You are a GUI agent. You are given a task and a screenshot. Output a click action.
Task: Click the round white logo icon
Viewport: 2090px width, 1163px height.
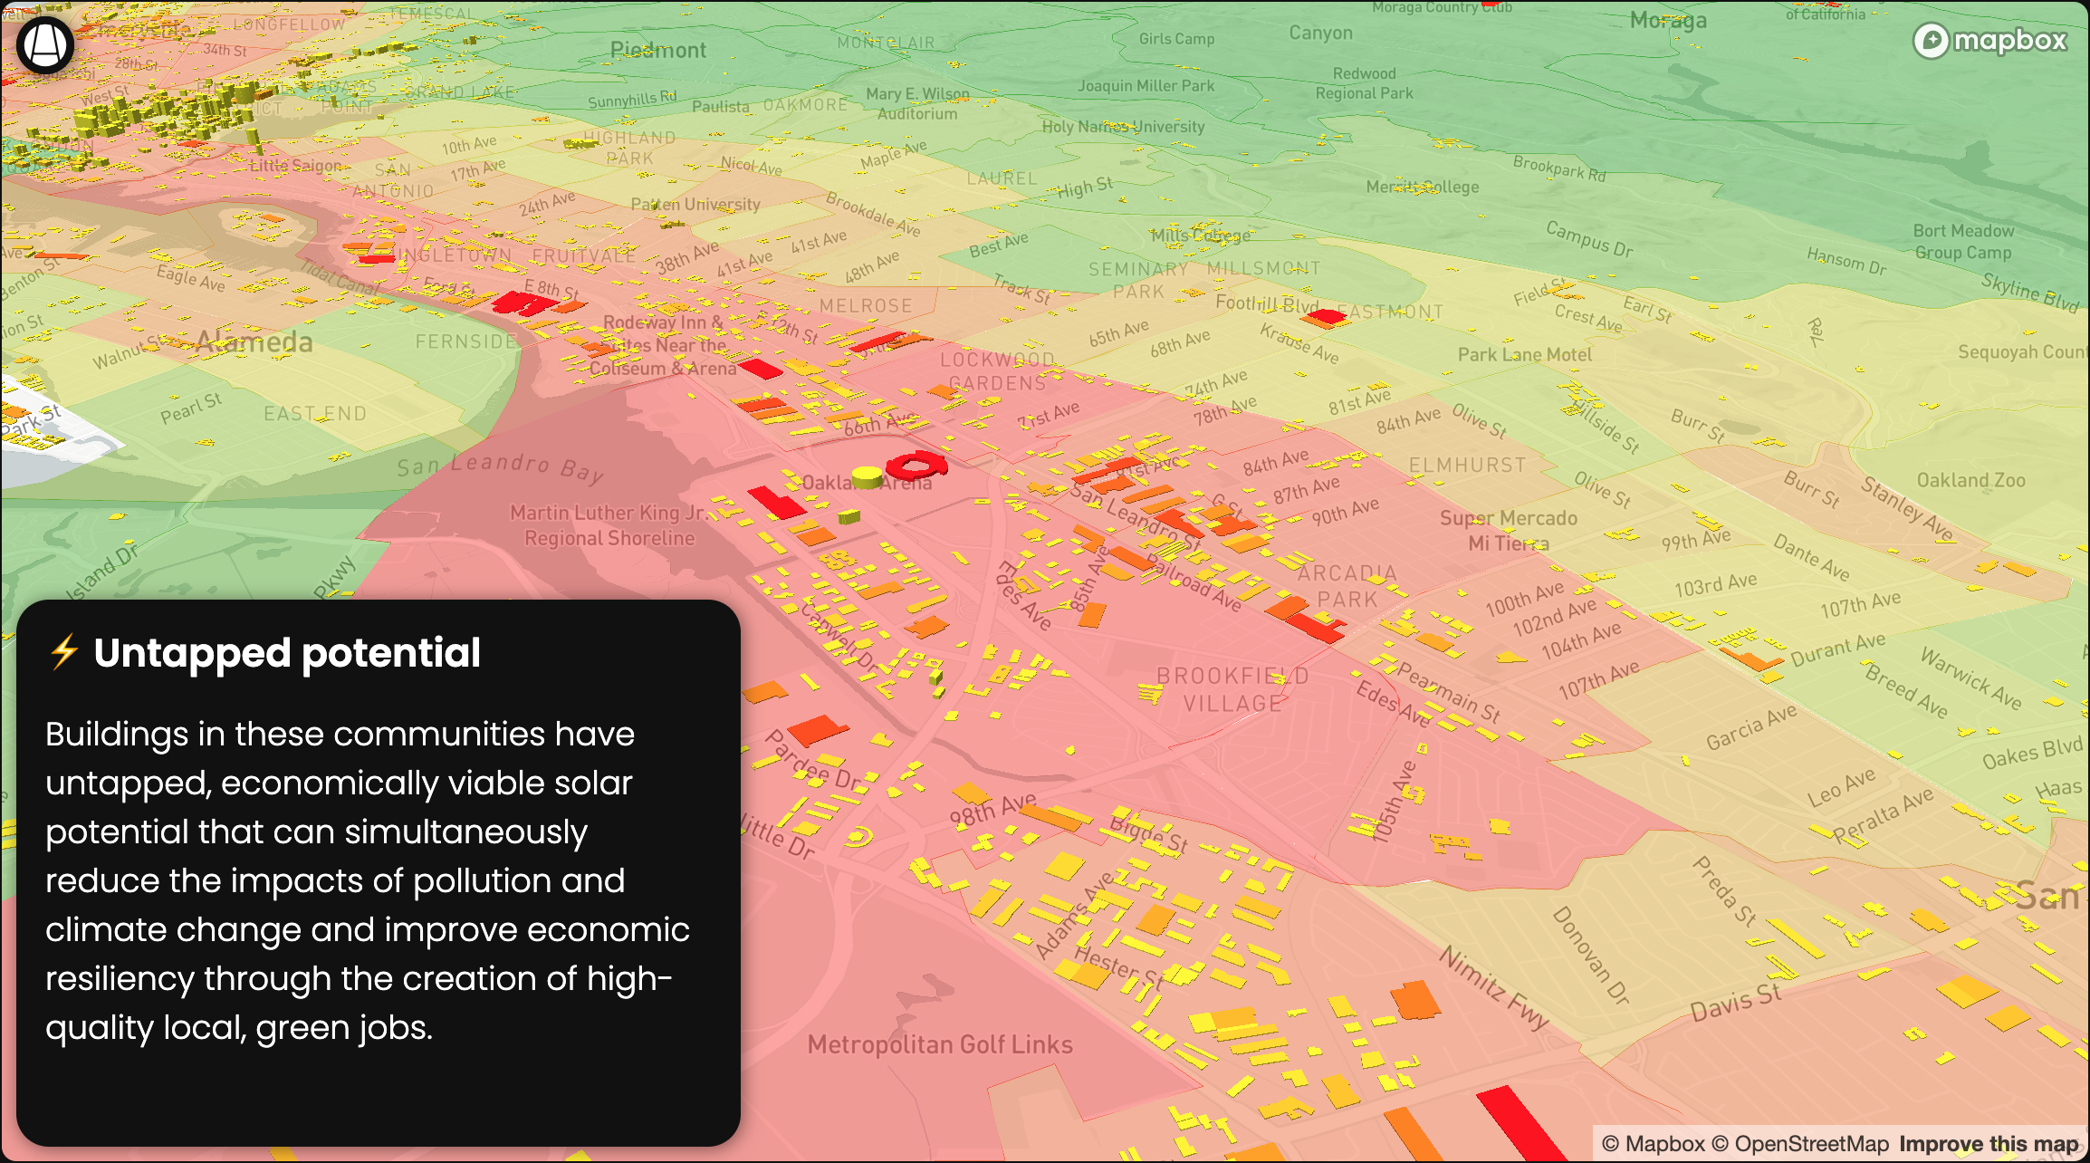point(45,44)
